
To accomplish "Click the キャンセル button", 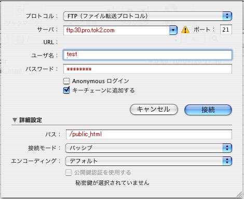I will pos(154,110).
